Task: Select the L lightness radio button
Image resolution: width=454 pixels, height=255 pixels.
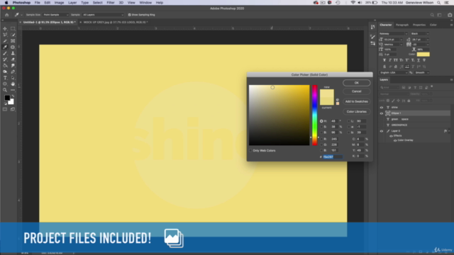Action: pyautogui.click(x=348, y=121)
